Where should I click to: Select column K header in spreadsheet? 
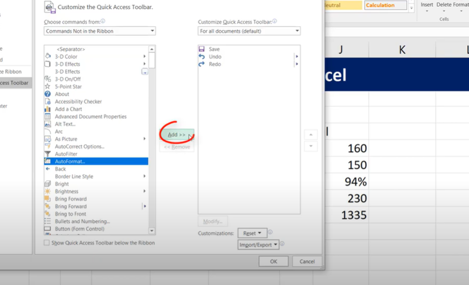click(402, 50)
